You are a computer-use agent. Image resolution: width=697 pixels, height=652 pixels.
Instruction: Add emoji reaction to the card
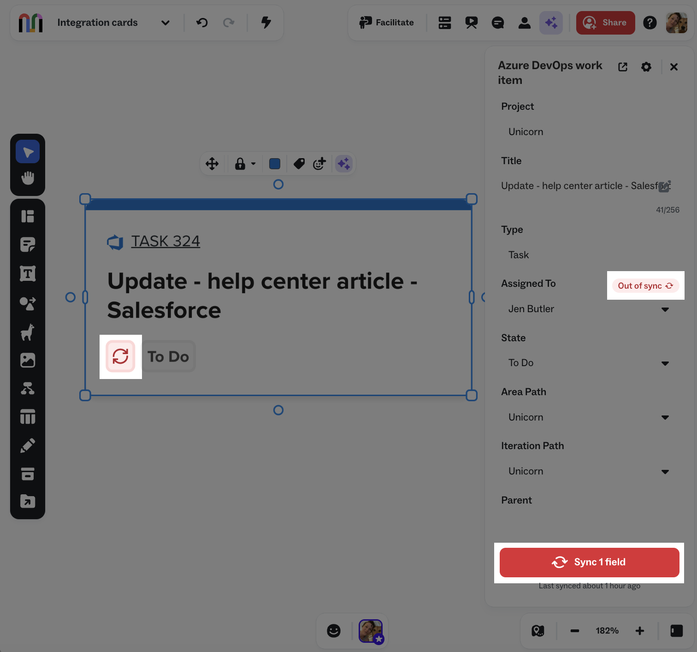[x=319, y=164]
